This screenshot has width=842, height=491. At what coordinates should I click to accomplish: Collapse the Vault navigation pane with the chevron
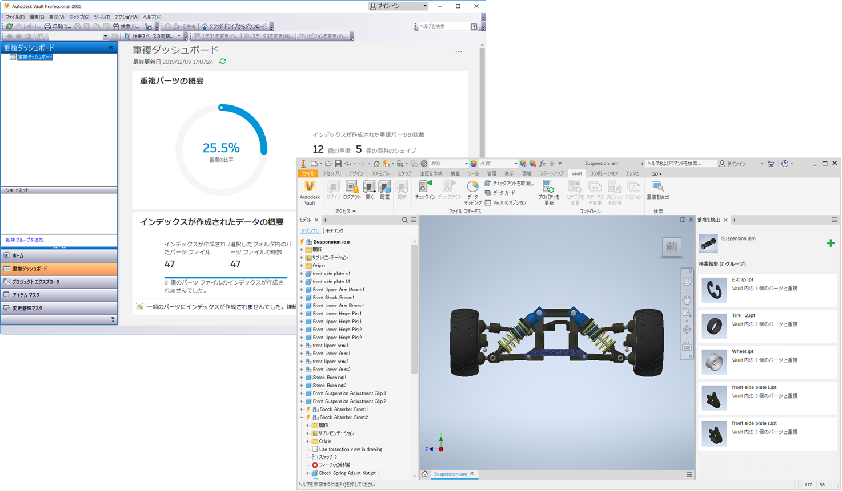point(111,48)
